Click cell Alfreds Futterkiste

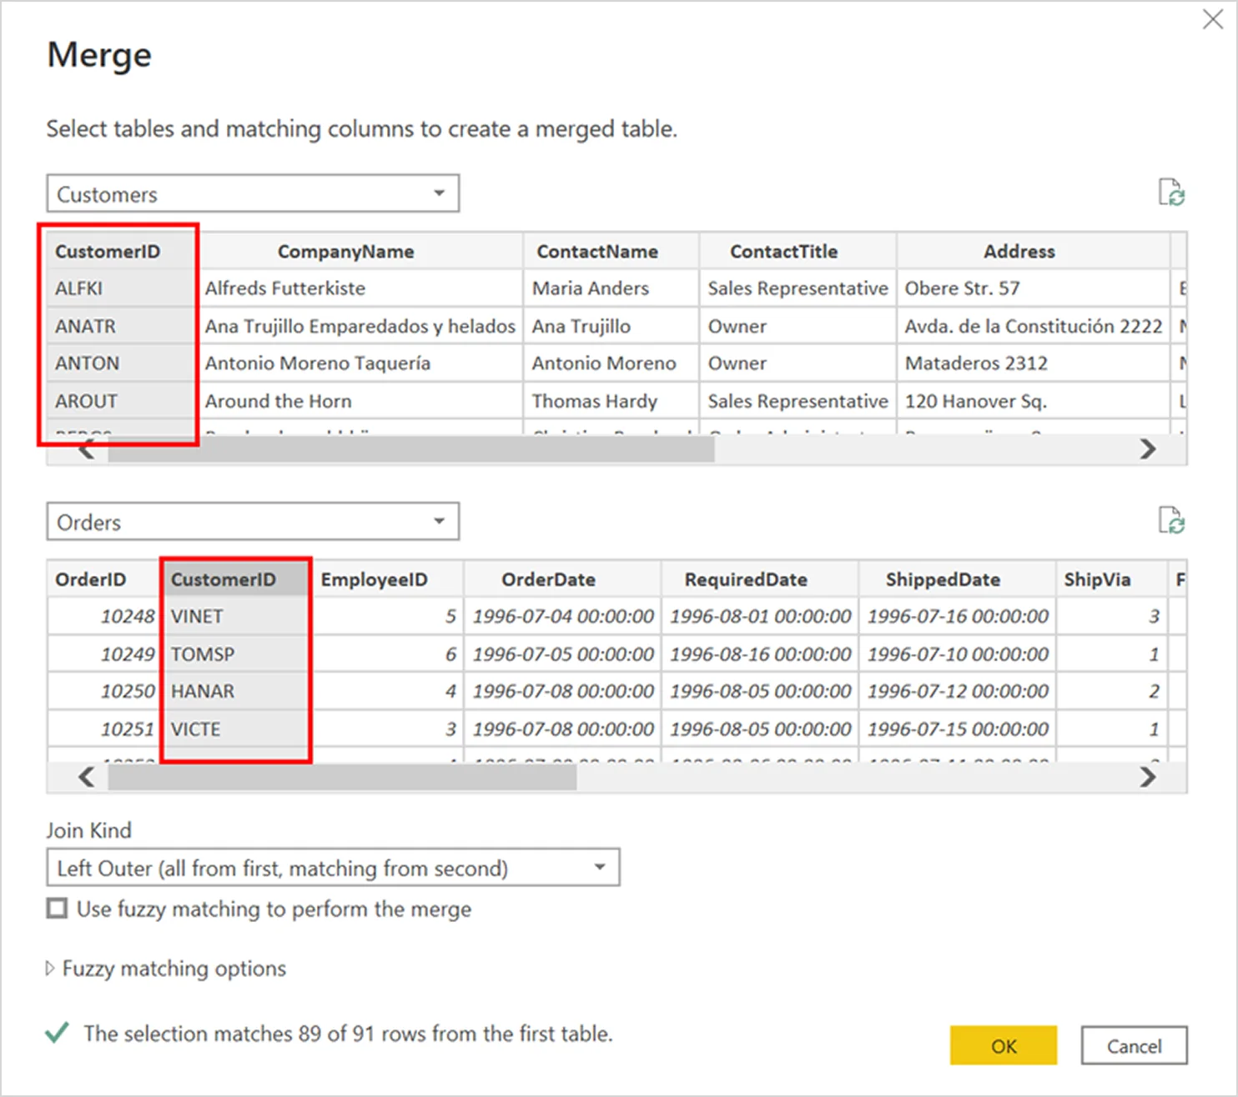pyautogui.click(x=361, y=288)
